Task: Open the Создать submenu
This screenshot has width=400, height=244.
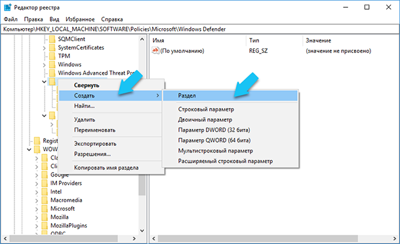Action: coord(110,96)
